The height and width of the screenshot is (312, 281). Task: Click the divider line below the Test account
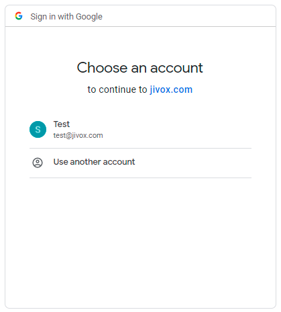(x=140, y=148)
